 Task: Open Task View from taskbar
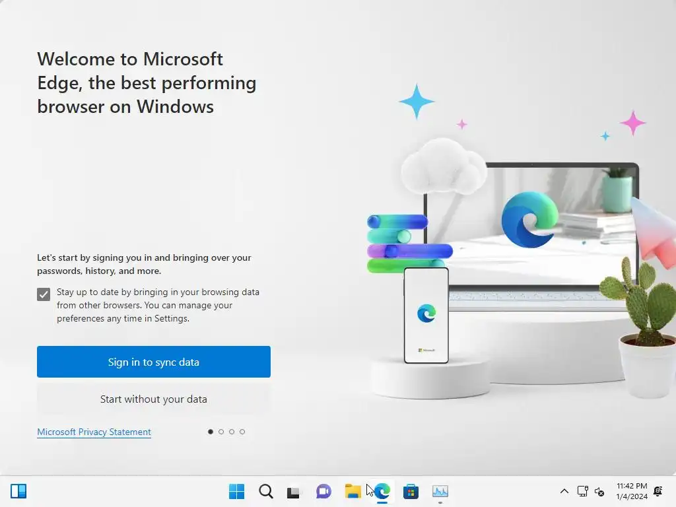point(294,491)
